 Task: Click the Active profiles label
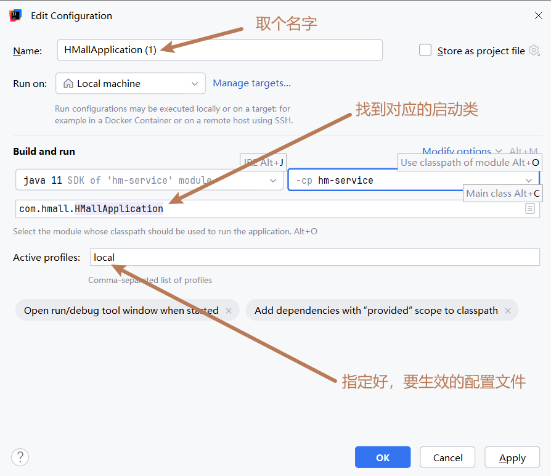point(47,257)
